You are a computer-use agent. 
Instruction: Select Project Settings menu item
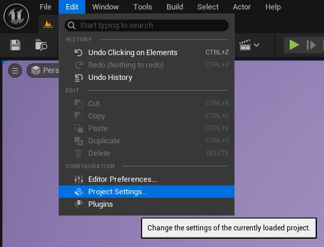146,191
